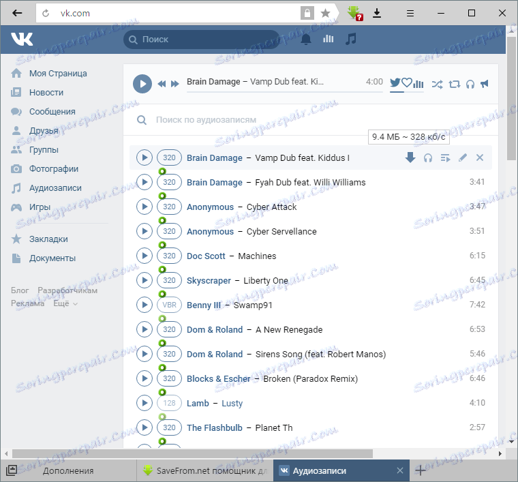Open Группы in sidebar
Image resolution: width=518 pixels, height=482 pixels.
tap(35, 150)
